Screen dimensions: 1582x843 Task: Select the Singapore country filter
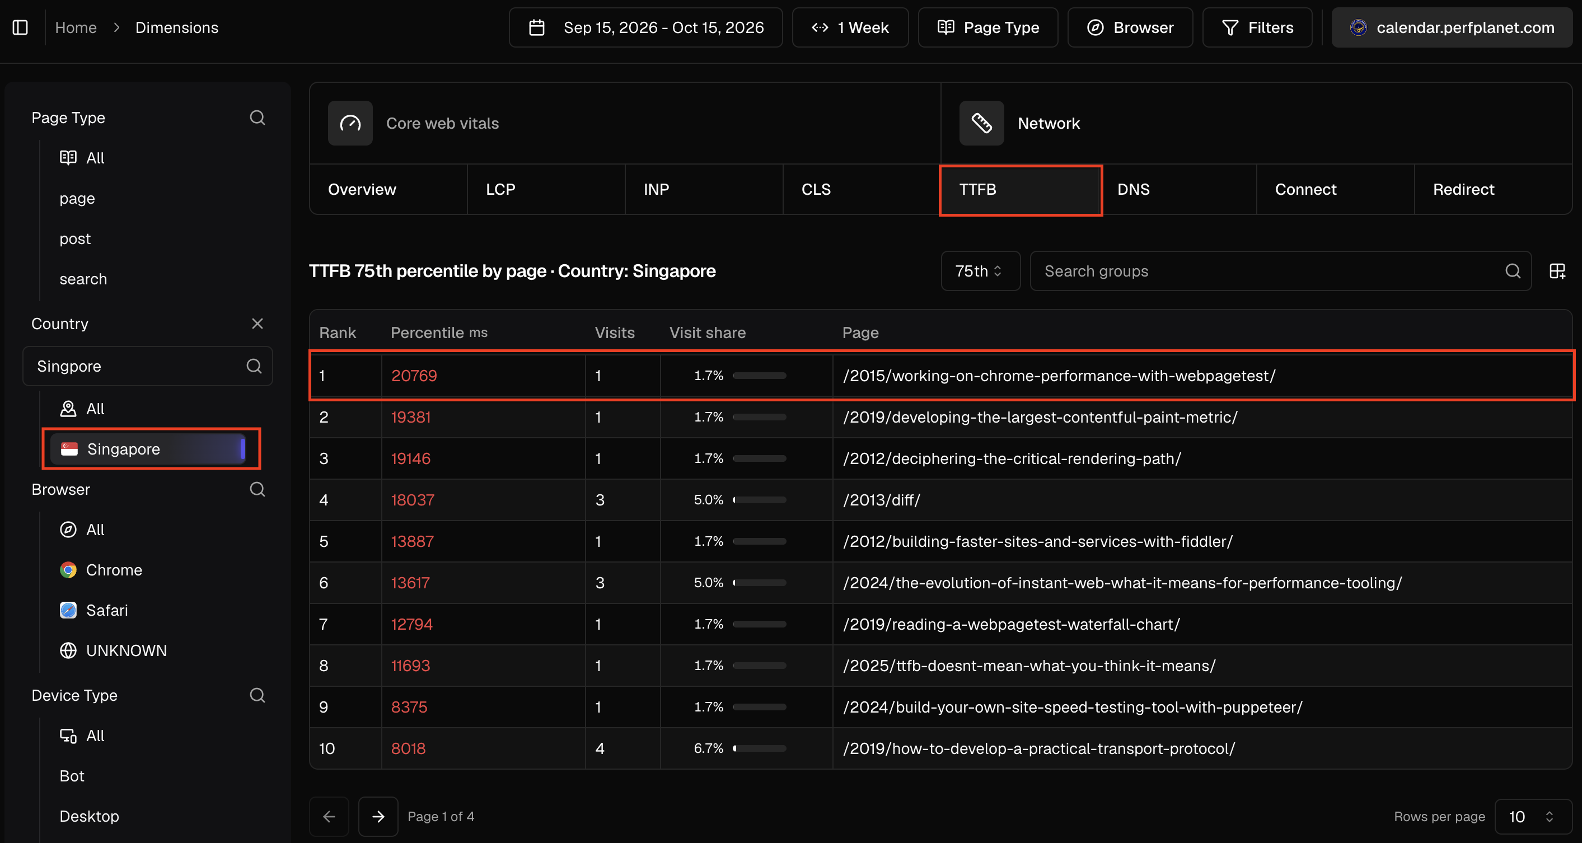(148, 449)
